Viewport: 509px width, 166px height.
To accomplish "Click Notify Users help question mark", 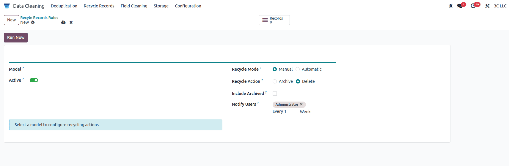I will tap(258, 103).
